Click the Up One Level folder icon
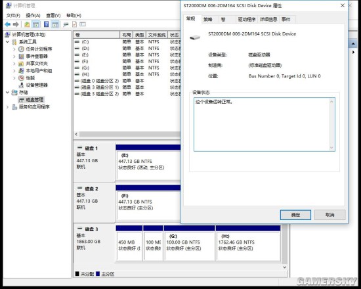Screen dimensions: 361x289 (27, 24)
